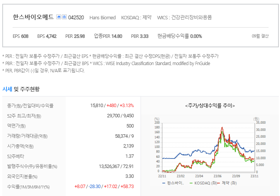
Task: Click the PER 25.98 value
Action: [75, 36]
